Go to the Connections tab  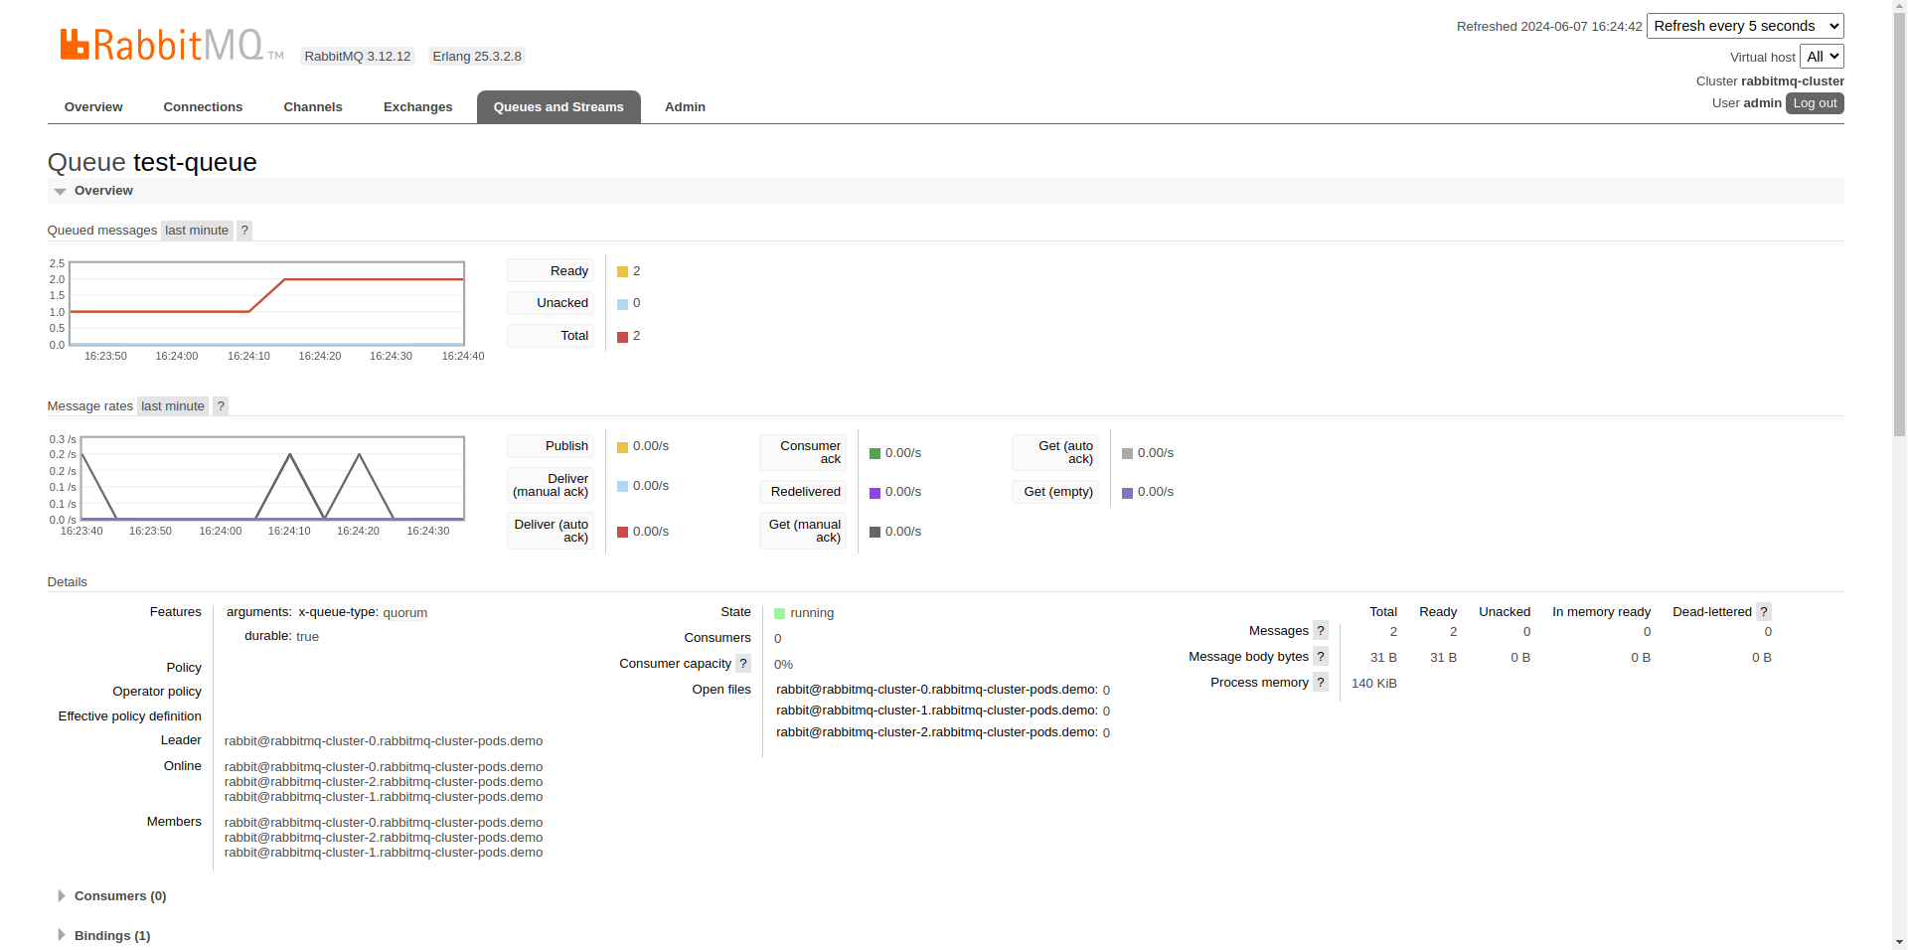pyautogui.click(x=203, y=107)
